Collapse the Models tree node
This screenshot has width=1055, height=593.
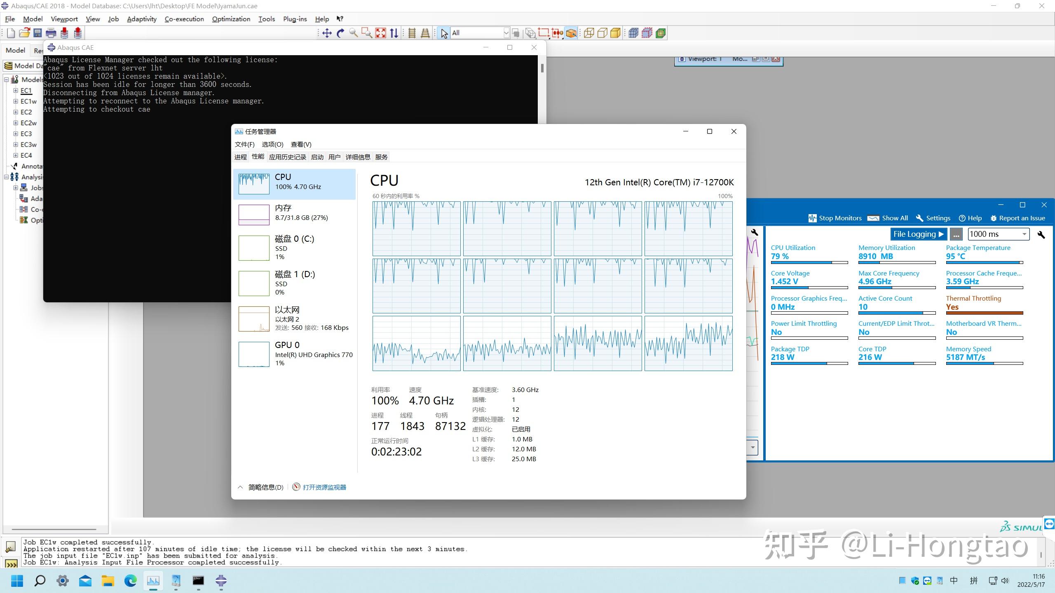coord(7,79)
